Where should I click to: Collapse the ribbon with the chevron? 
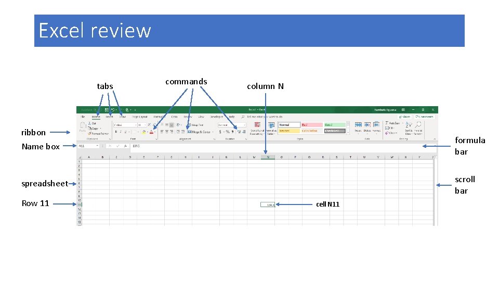click(x=435, y=139)
